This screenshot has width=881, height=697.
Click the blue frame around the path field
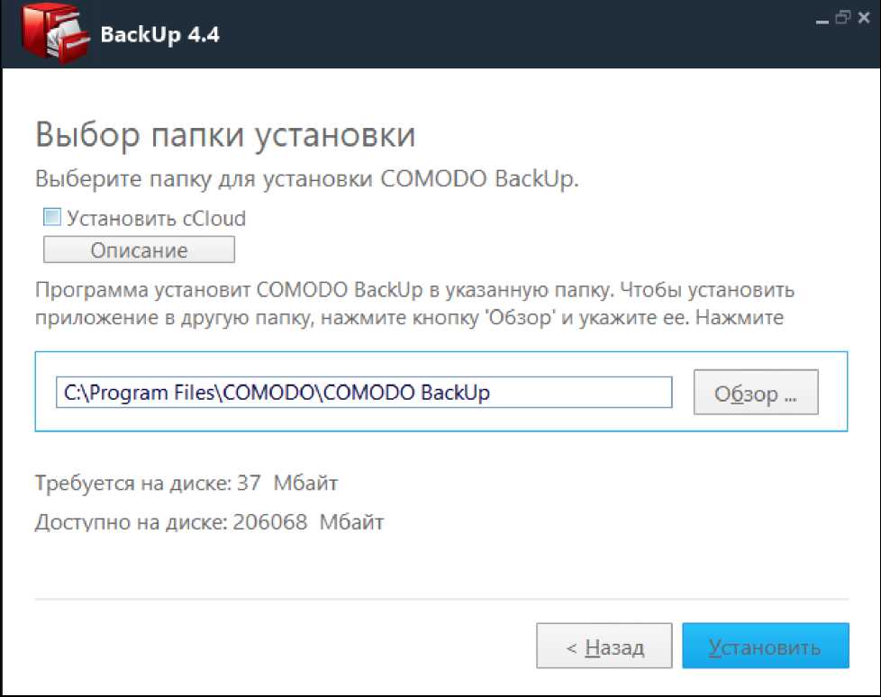point(441,352)
